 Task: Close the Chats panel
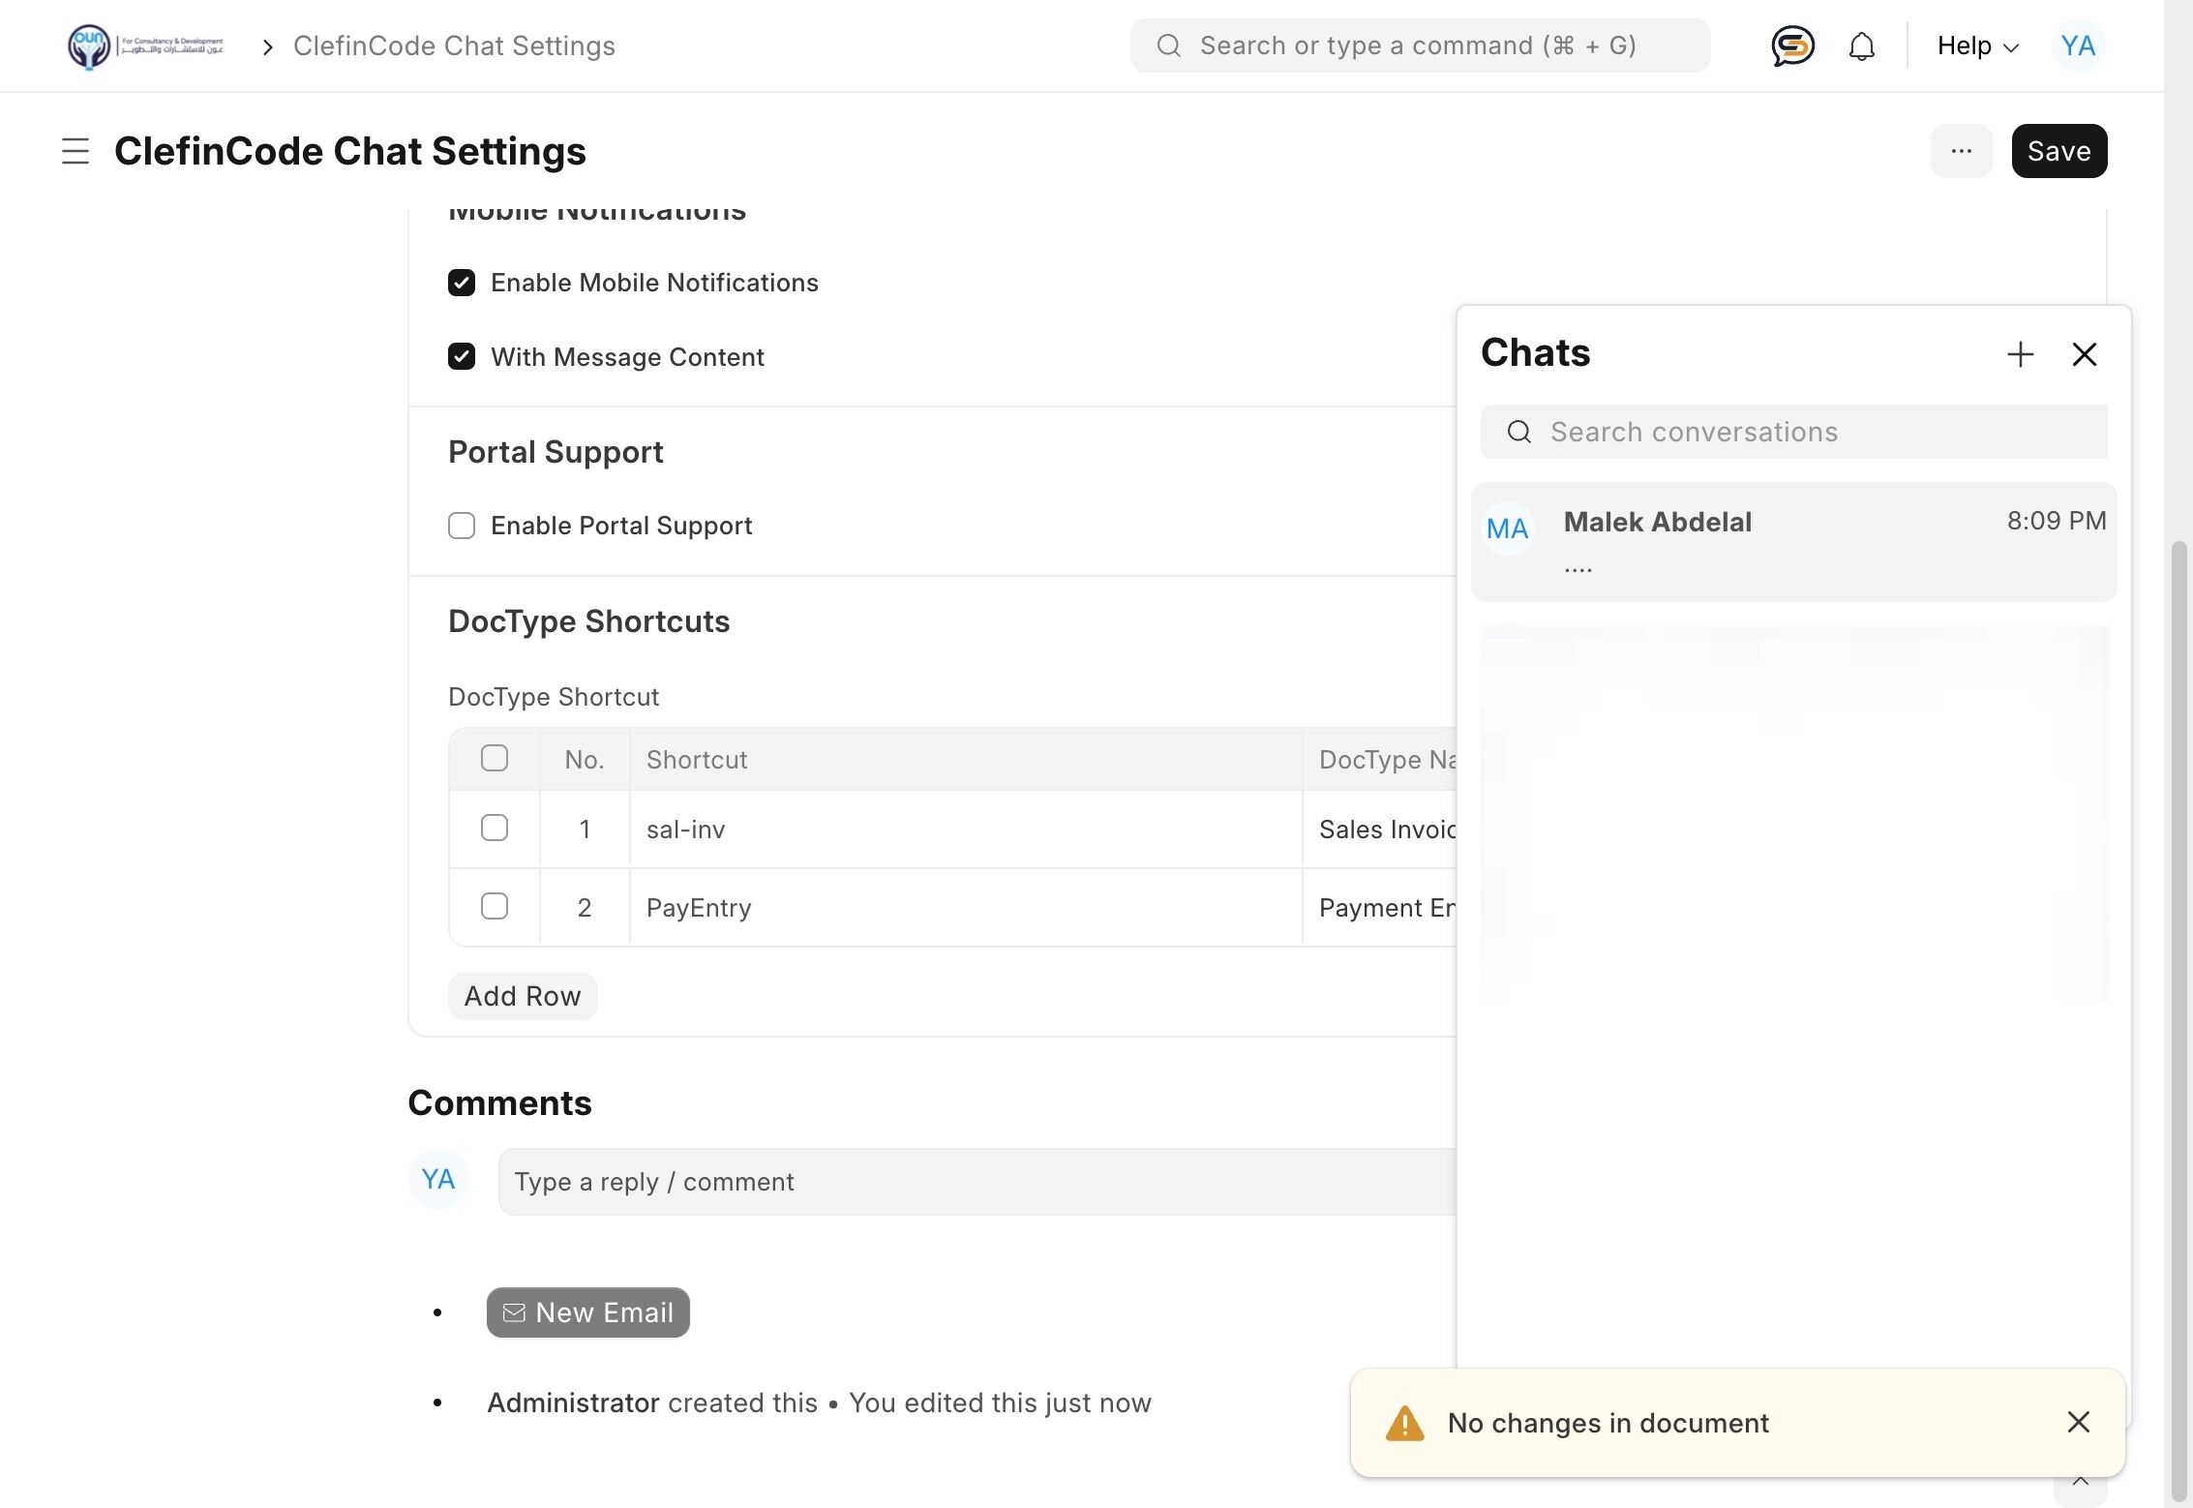(x=2084, y=354)
